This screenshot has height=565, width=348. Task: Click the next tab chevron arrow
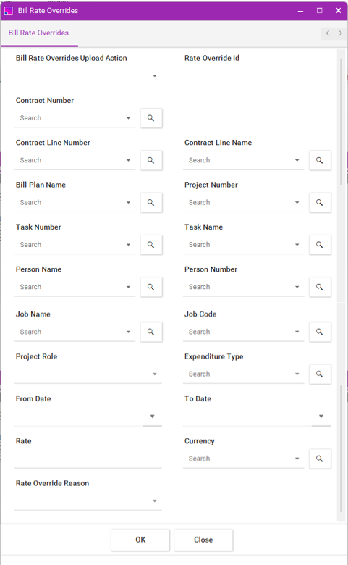(x=340, y=33)
